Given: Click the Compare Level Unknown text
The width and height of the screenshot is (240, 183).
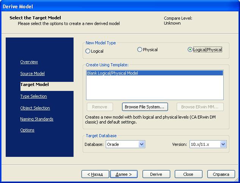Looking at the screenshot, I should point(178,21).
